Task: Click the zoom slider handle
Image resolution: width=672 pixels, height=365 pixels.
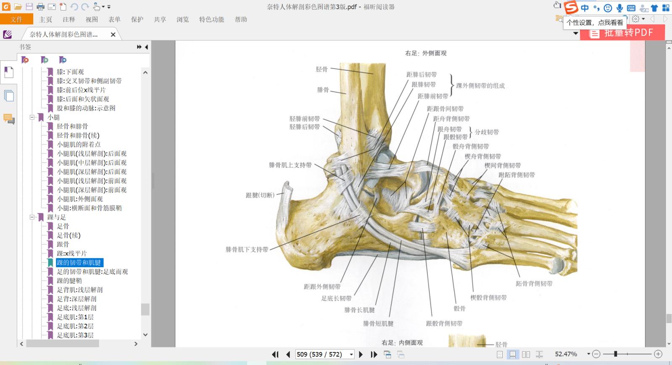Action: [615, 354]
